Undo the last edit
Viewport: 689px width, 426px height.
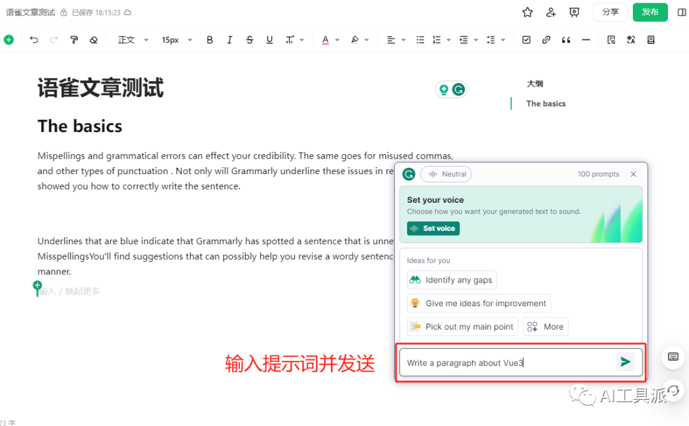tap(34, 40)
